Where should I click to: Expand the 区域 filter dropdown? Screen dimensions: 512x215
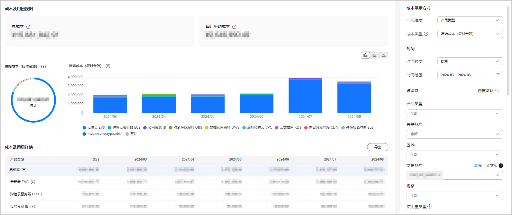click(454, 155)
